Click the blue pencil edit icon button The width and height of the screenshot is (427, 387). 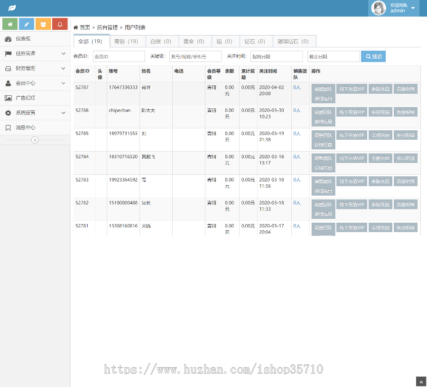tap(27, 24)
